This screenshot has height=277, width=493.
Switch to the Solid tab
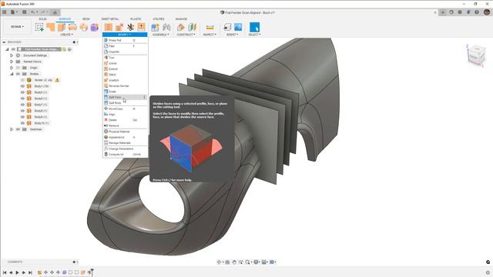coord(42,18)
